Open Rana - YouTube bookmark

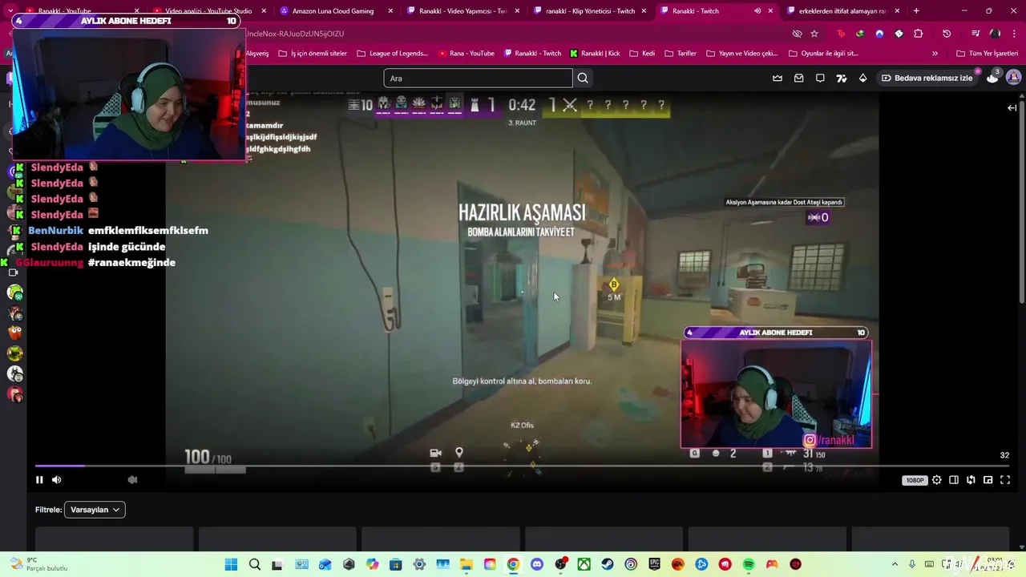466,53
